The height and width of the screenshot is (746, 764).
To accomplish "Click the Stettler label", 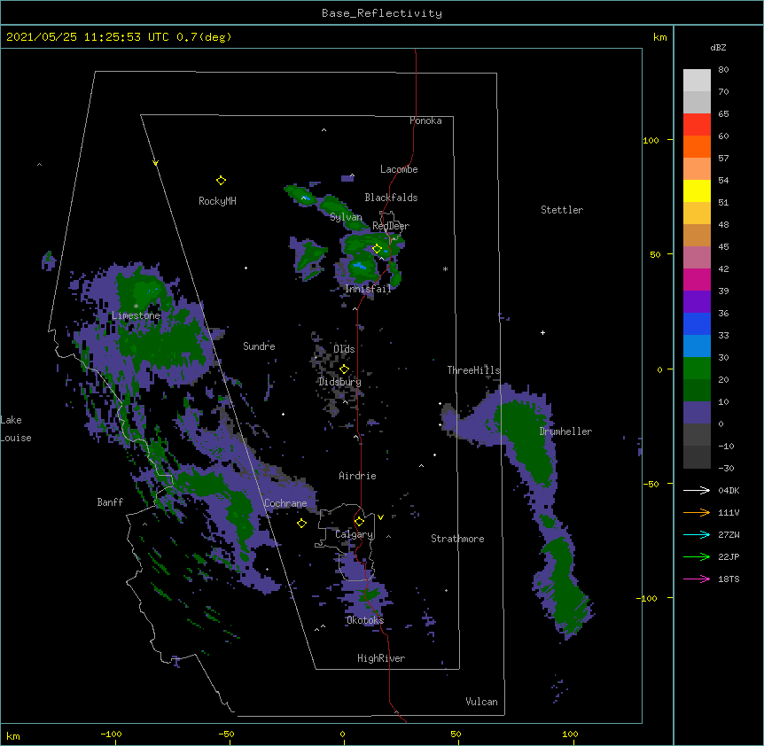I will coord(562,210).
